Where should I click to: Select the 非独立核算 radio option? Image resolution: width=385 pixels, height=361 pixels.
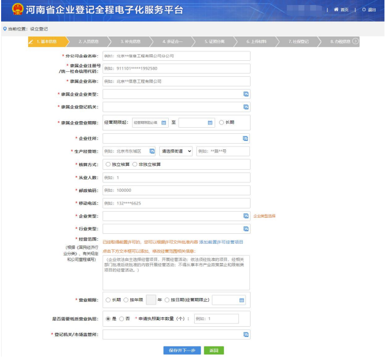point(135,164)
